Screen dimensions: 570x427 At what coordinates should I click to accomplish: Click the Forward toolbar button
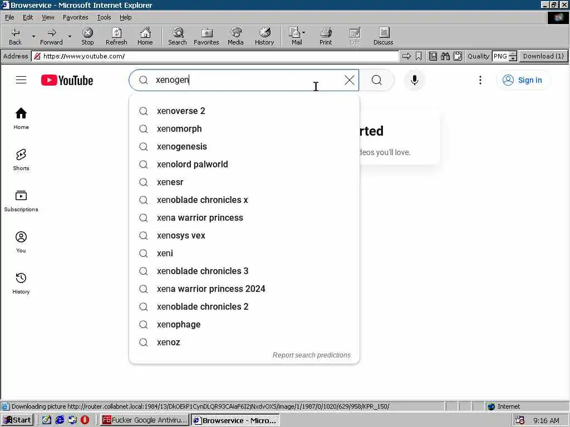pyautogui.click(x=51, y=36)
